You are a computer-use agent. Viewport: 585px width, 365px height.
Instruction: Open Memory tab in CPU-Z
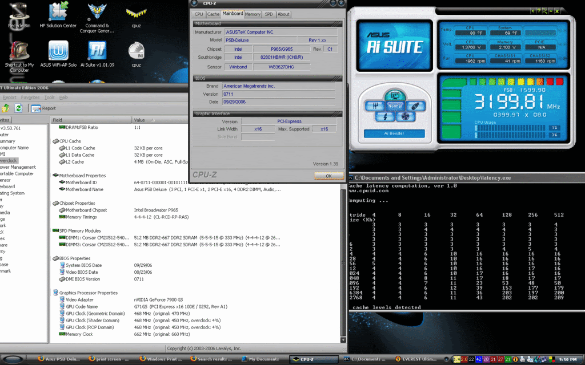pyautogui.click(x=253, y=14)
